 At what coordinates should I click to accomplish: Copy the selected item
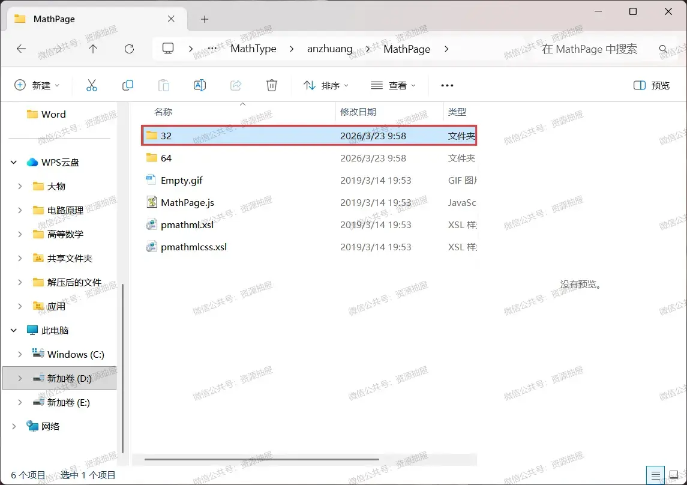coord(127,85)
